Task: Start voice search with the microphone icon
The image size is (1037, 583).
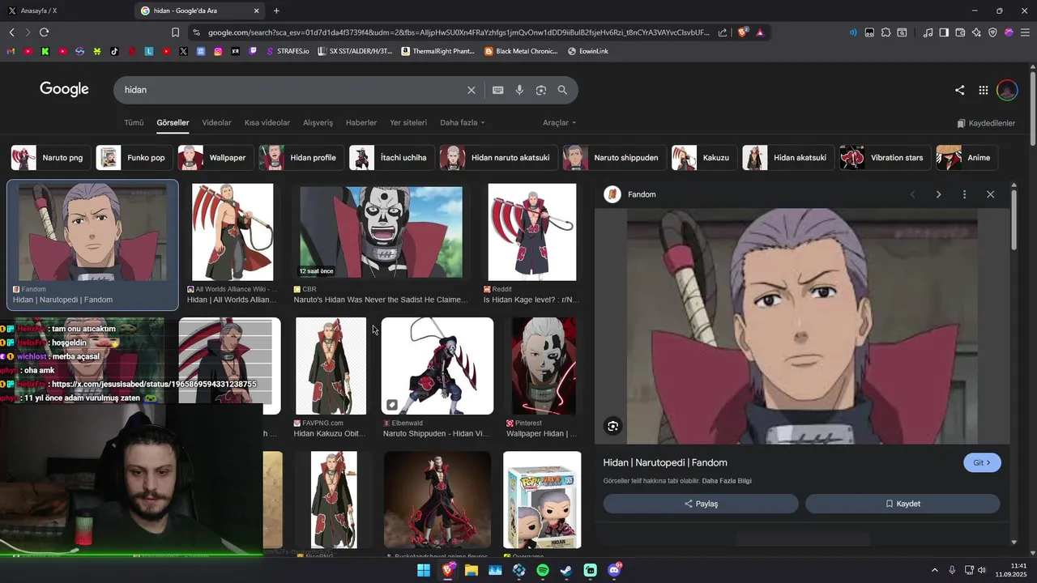Action: pyautogui.click(x=519, y=90)
